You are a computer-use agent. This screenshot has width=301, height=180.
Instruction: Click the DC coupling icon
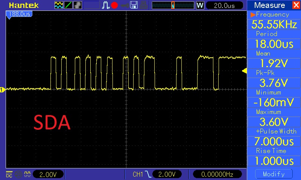coord(9,174)
